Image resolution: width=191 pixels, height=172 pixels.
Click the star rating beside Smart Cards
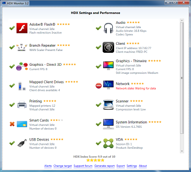[x=57, y=120]
